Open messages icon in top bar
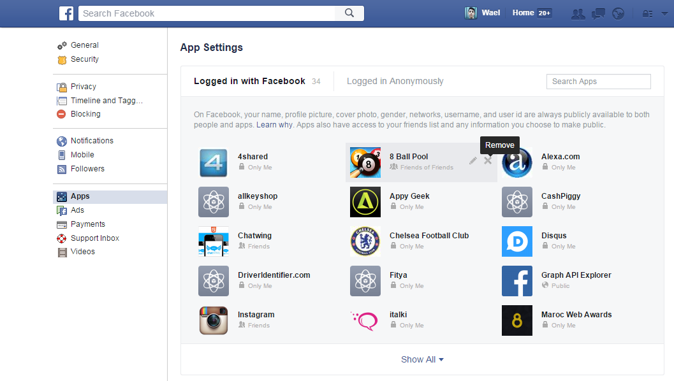 click(598, 14)
